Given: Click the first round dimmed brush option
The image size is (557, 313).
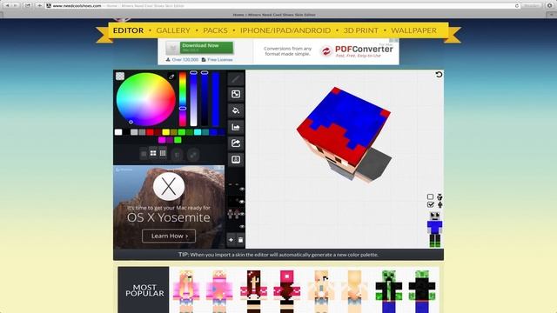Looking at the screenshot, I should click(x=177, y=155).
